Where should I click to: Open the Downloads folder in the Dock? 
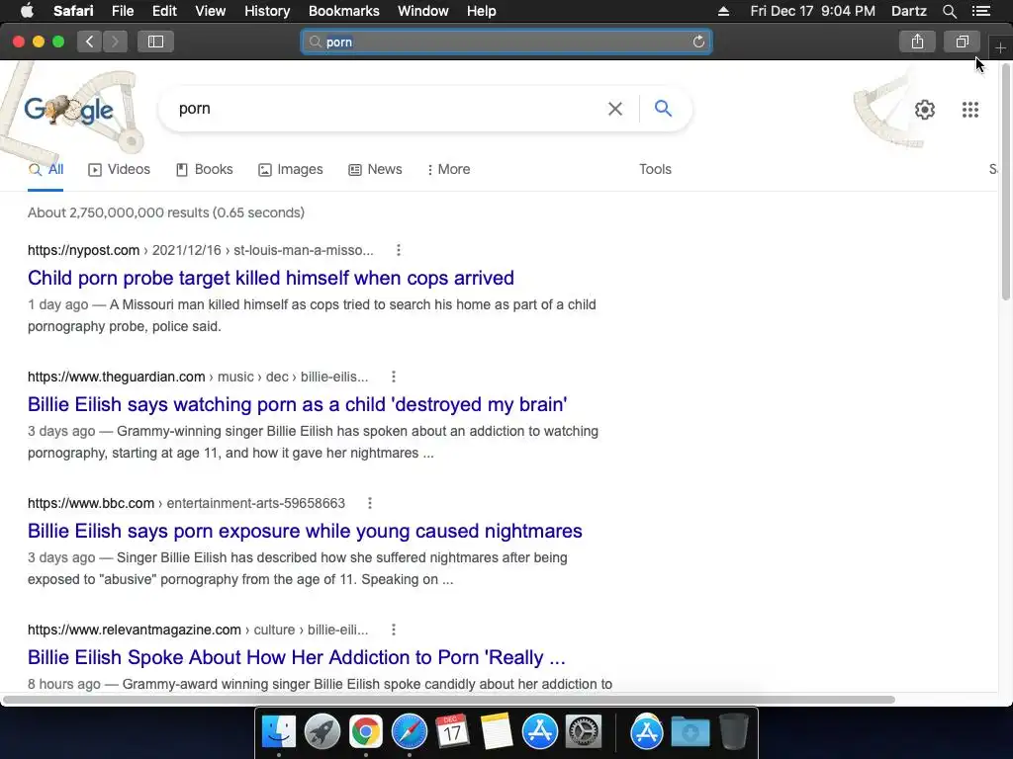click(690, 732)
